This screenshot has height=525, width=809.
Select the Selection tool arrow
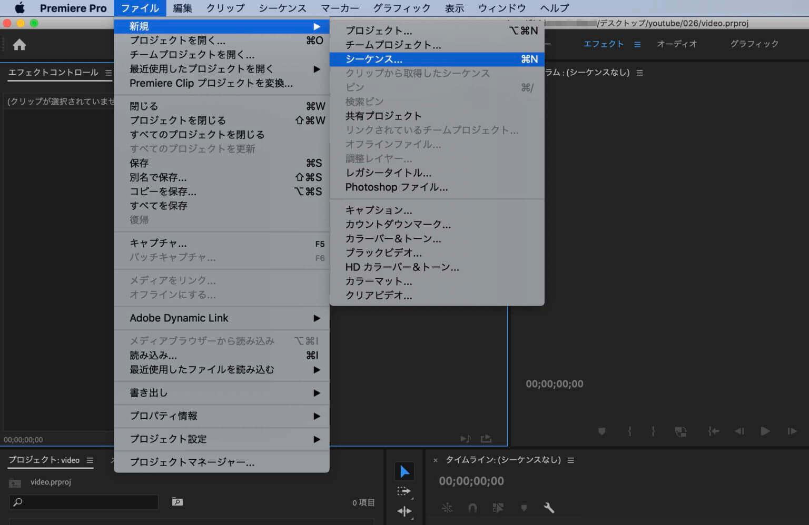(x=404, y=471)
